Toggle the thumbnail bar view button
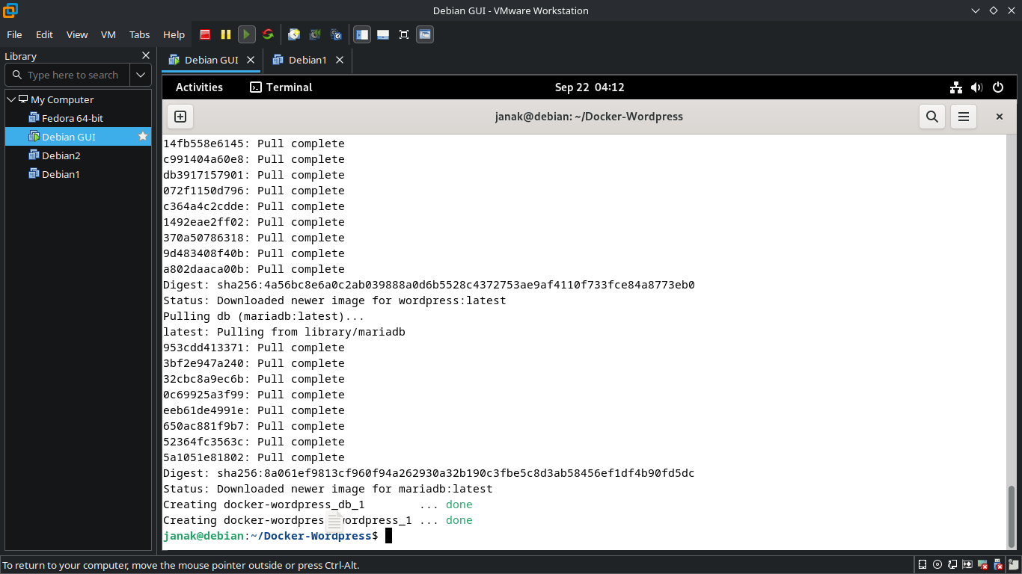1022x574 pixels. (x=383, y=34)
